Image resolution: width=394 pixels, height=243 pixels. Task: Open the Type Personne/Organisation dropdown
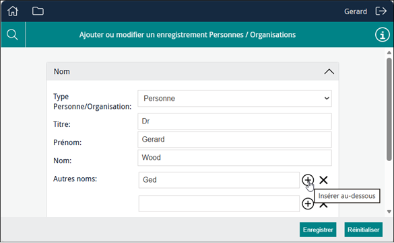[234, 99]
